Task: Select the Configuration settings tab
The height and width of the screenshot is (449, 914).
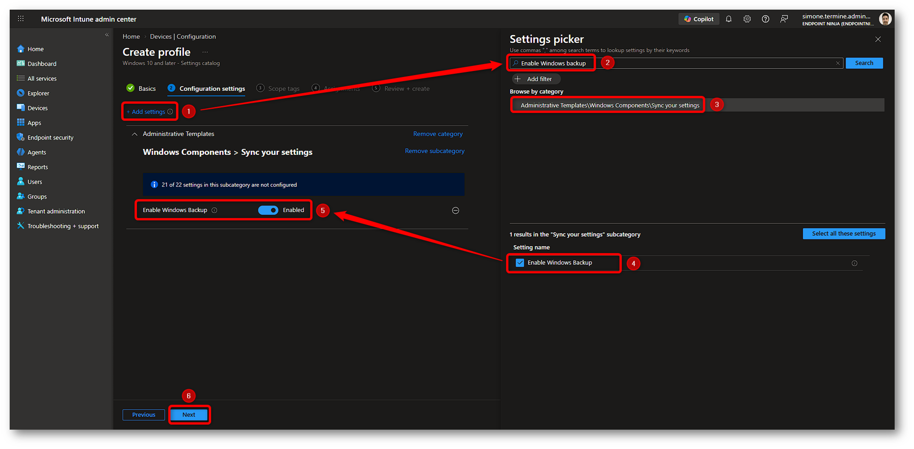Action: coord(206,88)
